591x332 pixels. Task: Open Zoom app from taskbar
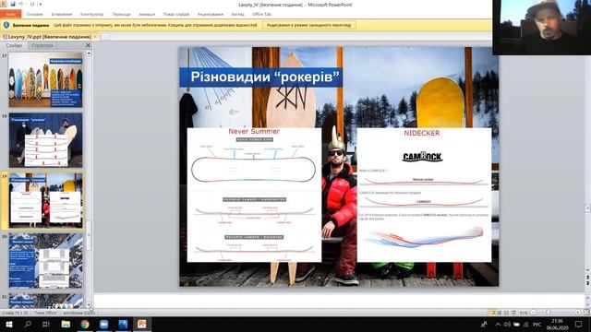click(x=103, y=324)
